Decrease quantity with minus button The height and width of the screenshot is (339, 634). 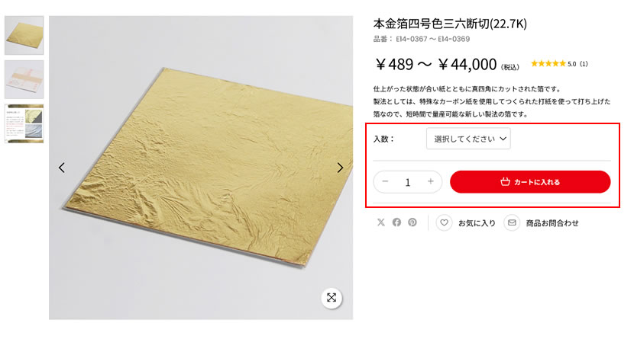[x=385, y=182]
